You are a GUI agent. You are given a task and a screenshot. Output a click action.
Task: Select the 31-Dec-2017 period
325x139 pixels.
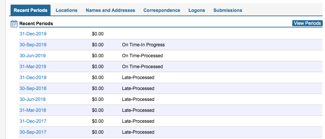pyautogui.click(x=33, y=121)
